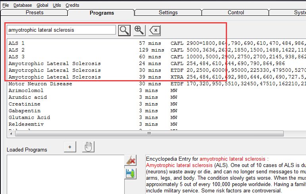Click the floppy disk save icon
Screen dimensions: 306x194
[131, 173]
